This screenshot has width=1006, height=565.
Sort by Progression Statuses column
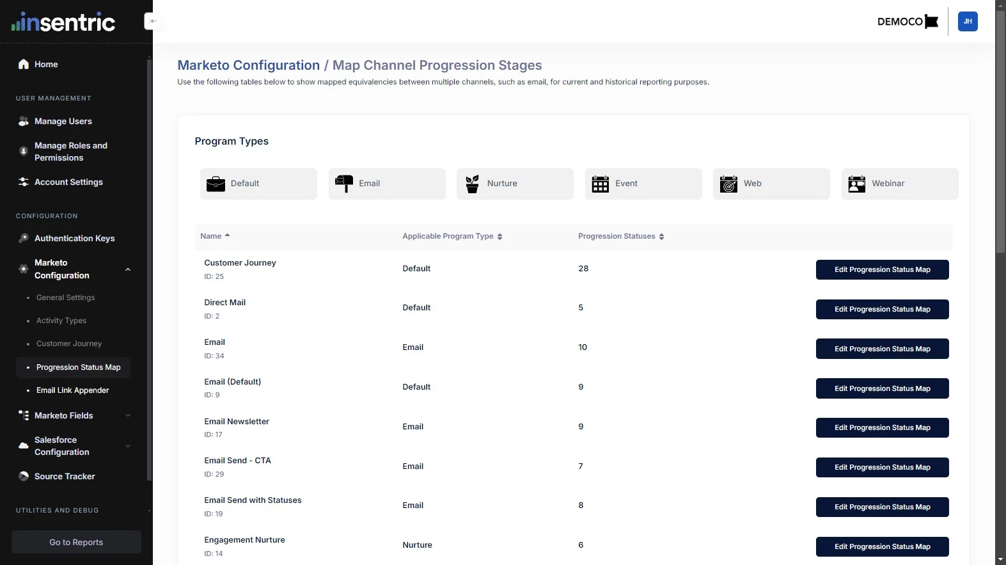coord(621,236)
